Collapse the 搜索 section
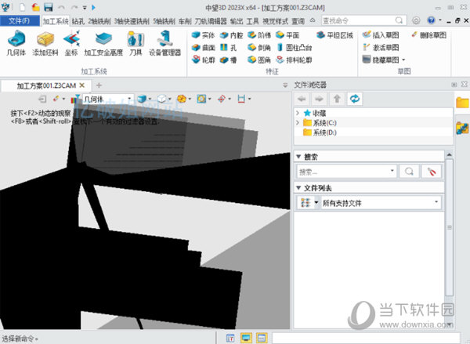Image resolution: width=470 pixels, height=344 pixels. coord(298,157)
